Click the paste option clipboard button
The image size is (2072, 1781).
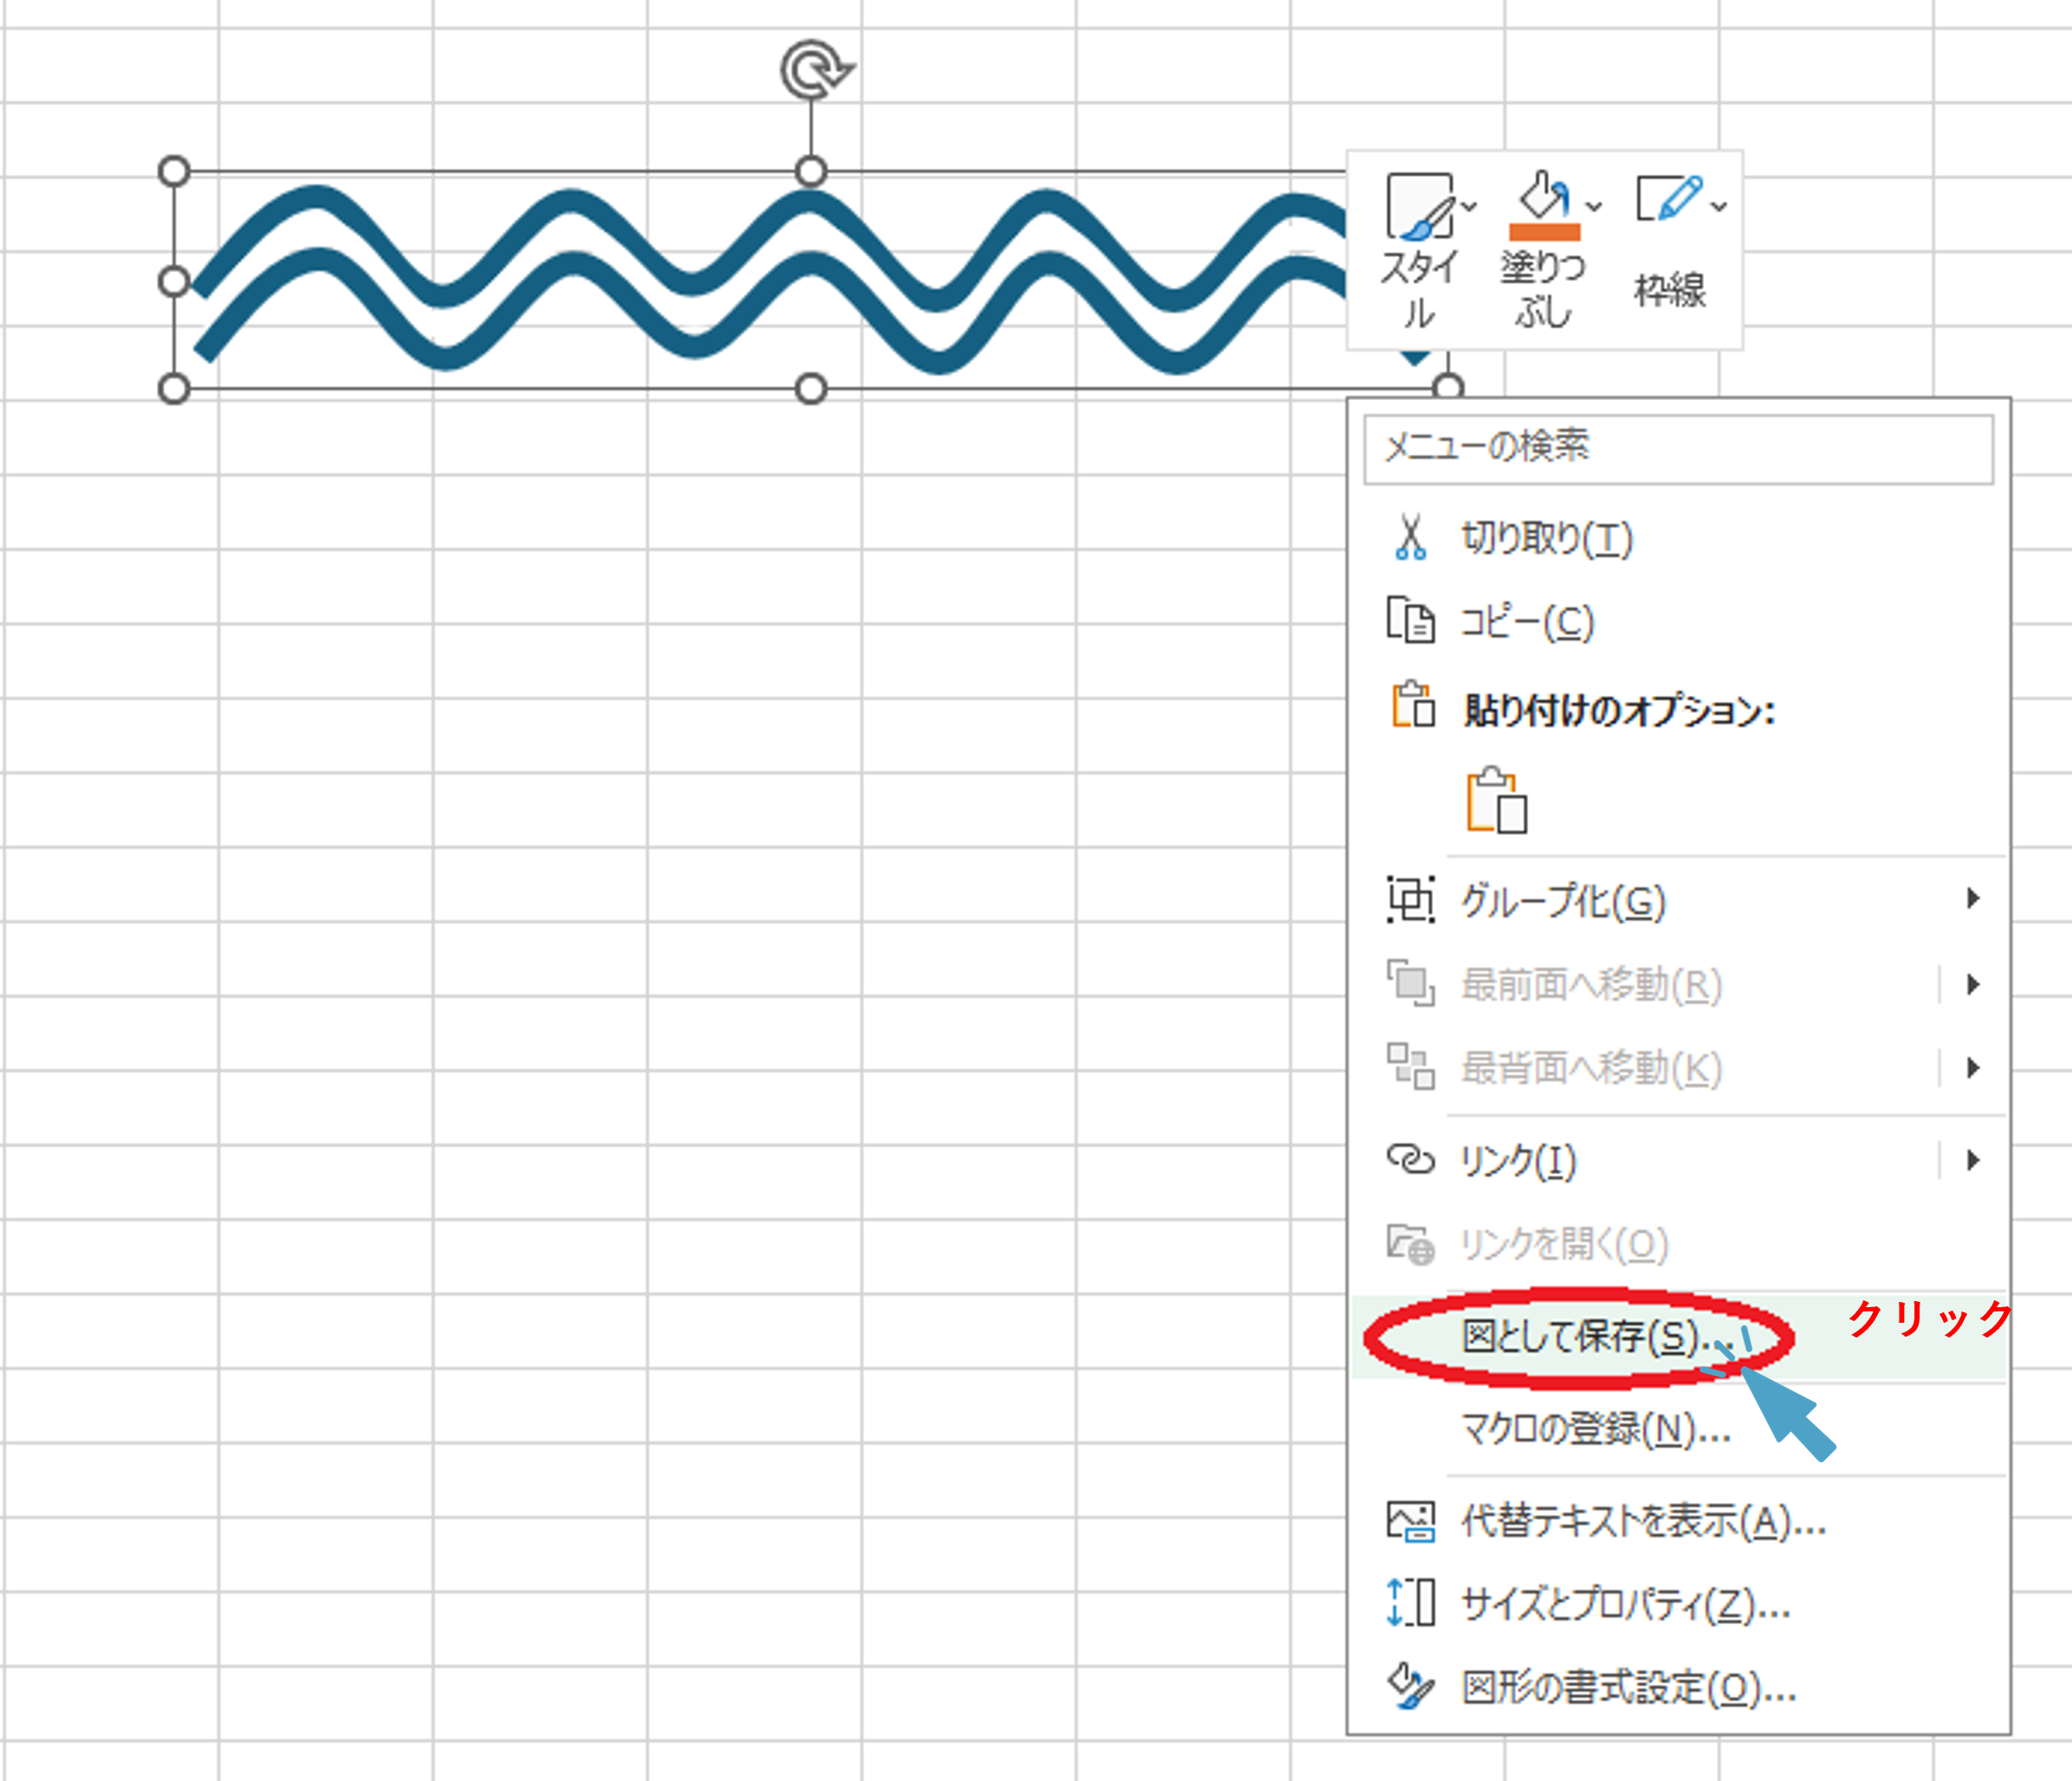1496,800
